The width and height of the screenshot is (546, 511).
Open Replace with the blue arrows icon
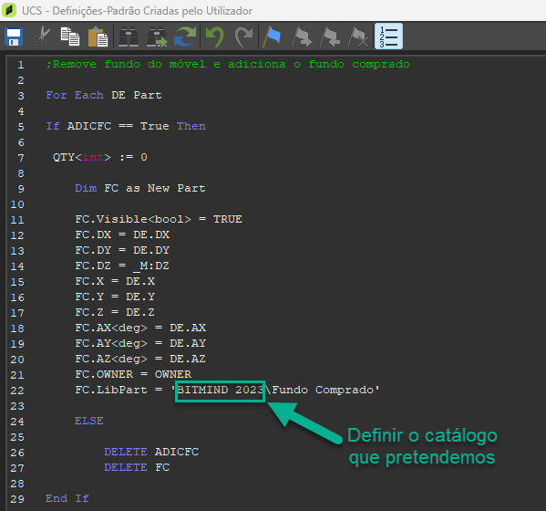click(185, 36)
